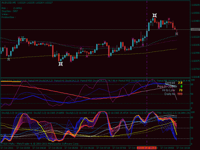Image resolution: width=200 pixels, height=150 pixels.
Task: Select the Risk (1.00%) label
Action: click(x=12, y=8)
